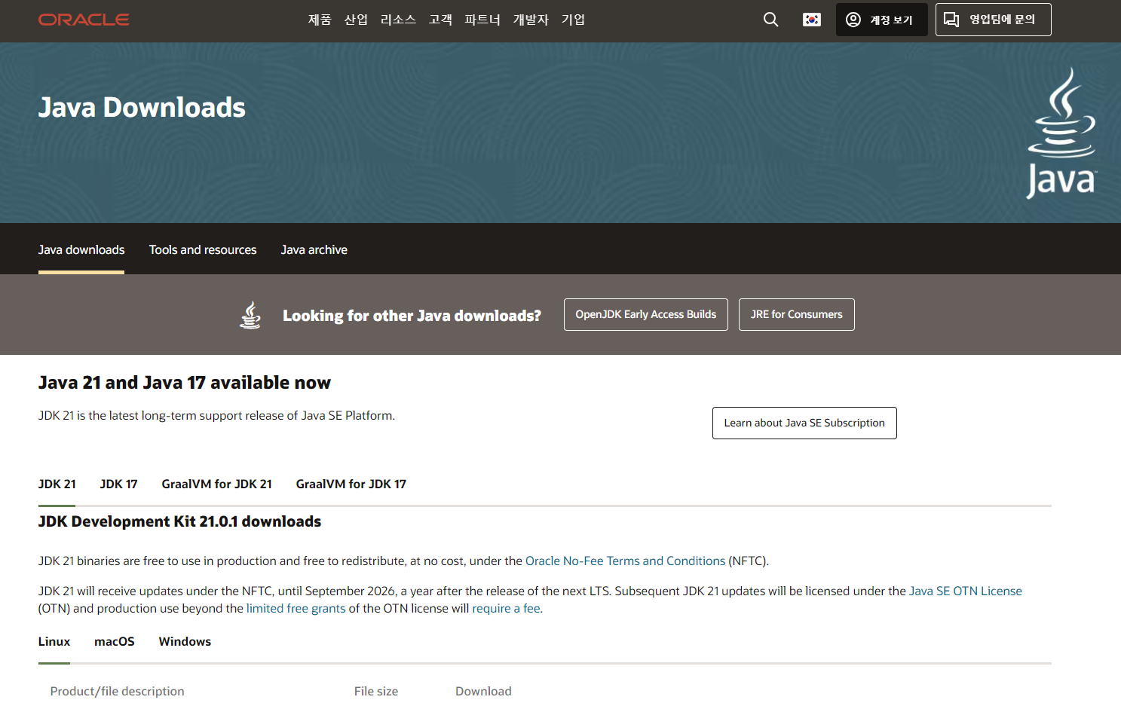The image size is (1121, 706).
Task: Select the Java downloads tab
Action: click(x=81, y=249)
